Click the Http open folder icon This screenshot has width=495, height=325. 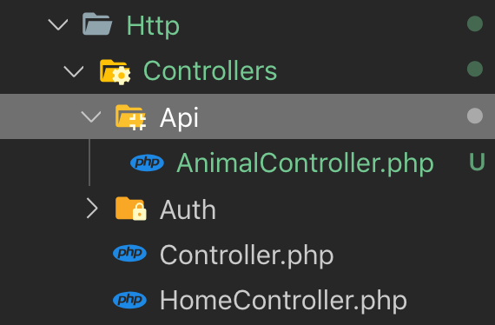pos(97,24)
